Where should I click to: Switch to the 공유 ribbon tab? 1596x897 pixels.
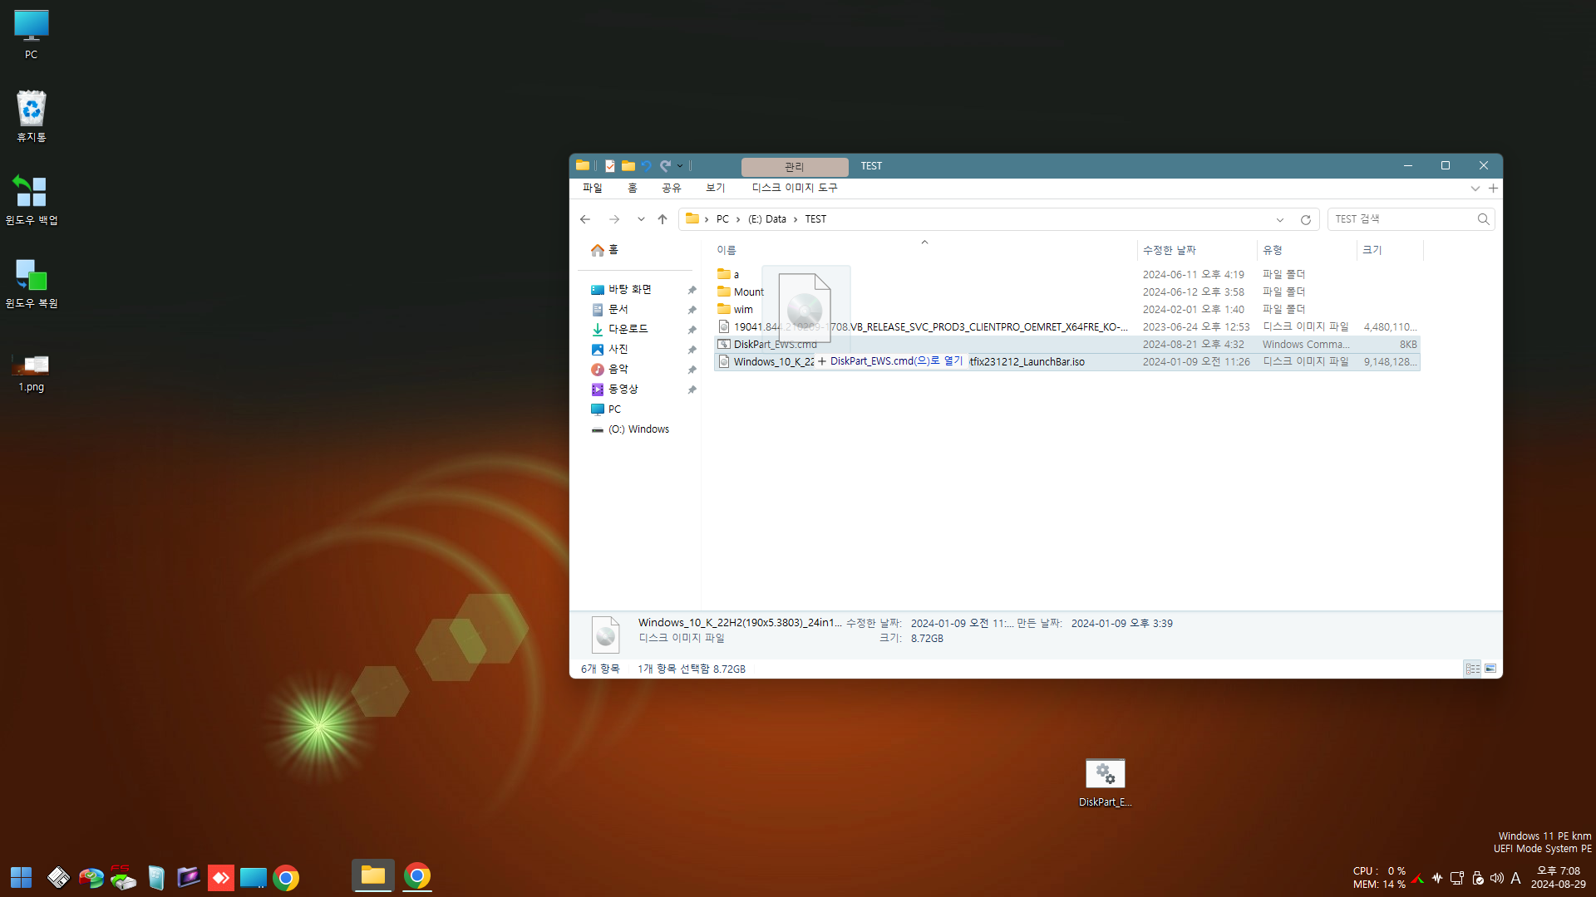click(672, 189)
